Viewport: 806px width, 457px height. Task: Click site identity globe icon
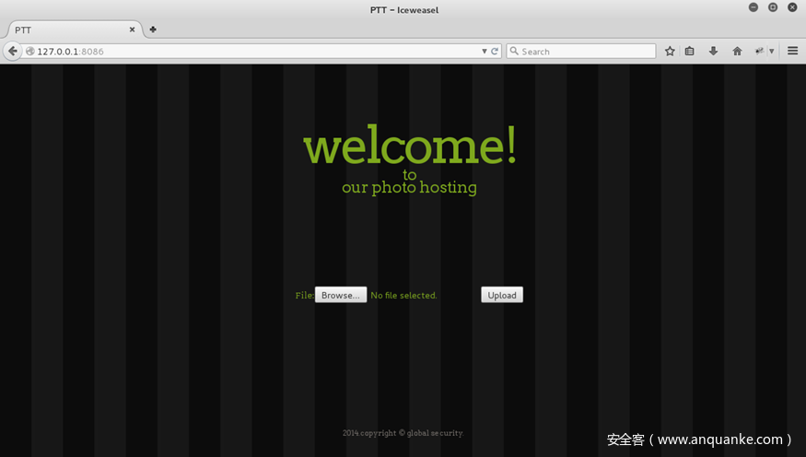pyautogui.click(x=29, y=51)
